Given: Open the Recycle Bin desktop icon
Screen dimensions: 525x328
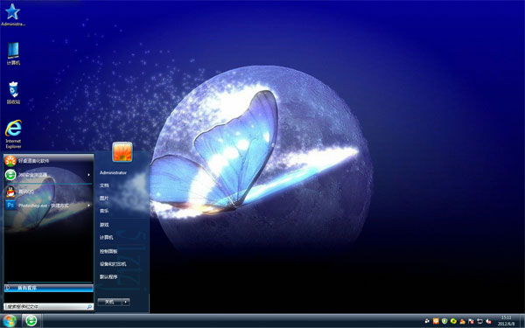Looking at the screenshot, I should coord(13,93).
